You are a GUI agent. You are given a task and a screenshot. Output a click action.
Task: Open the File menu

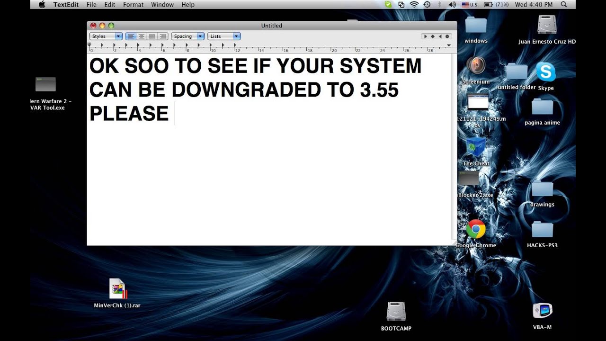point(91,5)
